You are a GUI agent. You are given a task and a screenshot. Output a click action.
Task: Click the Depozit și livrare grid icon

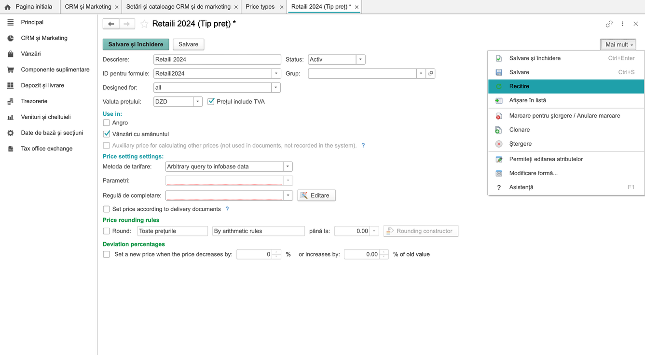[x=11, y=85]
